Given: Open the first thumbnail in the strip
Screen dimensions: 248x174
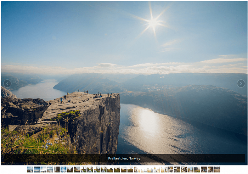Looking at the screenshot, I should pyautogui.click(x=30, y=169).
